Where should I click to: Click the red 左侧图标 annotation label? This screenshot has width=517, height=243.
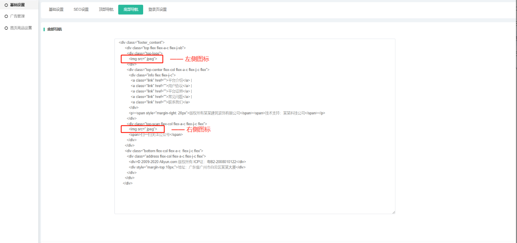[197, 59]
